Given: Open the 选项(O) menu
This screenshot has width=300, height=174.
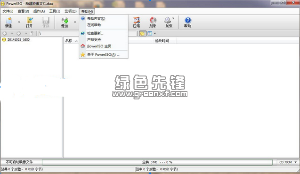Looking at the screenshot, I should click(x=71, y=11).
